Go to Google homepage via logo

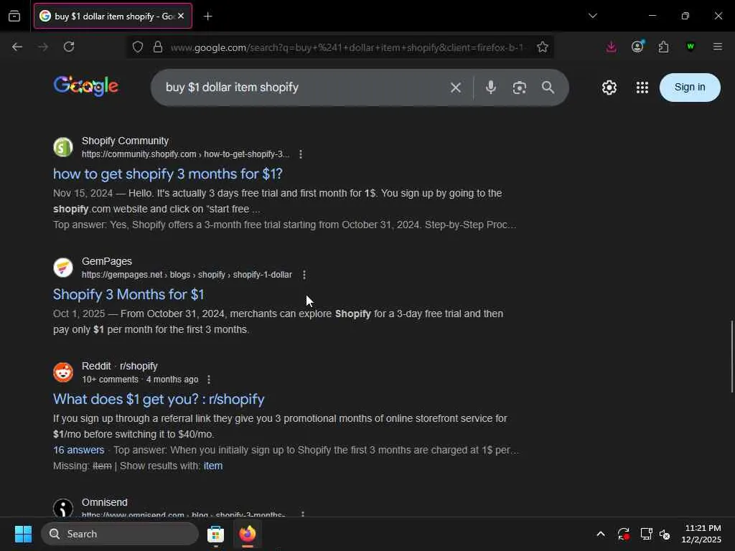[x=86, y=86]
